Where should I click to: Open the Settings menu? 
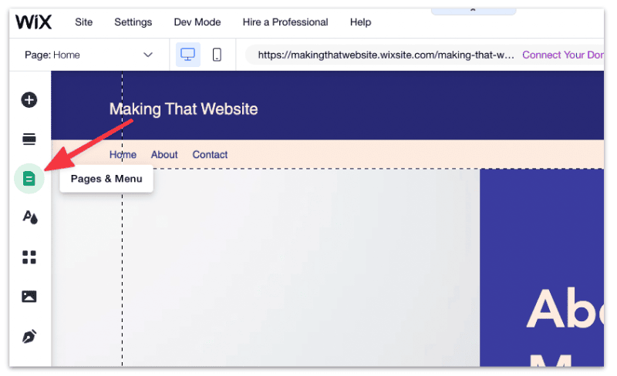[133, 22]
